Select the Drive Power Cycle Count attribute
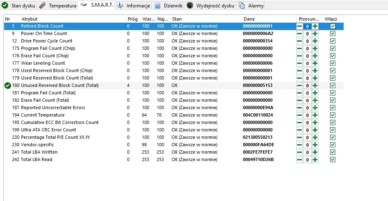Image resolution: width=388 pixels, height=201 pixels. tap(174, 41)
